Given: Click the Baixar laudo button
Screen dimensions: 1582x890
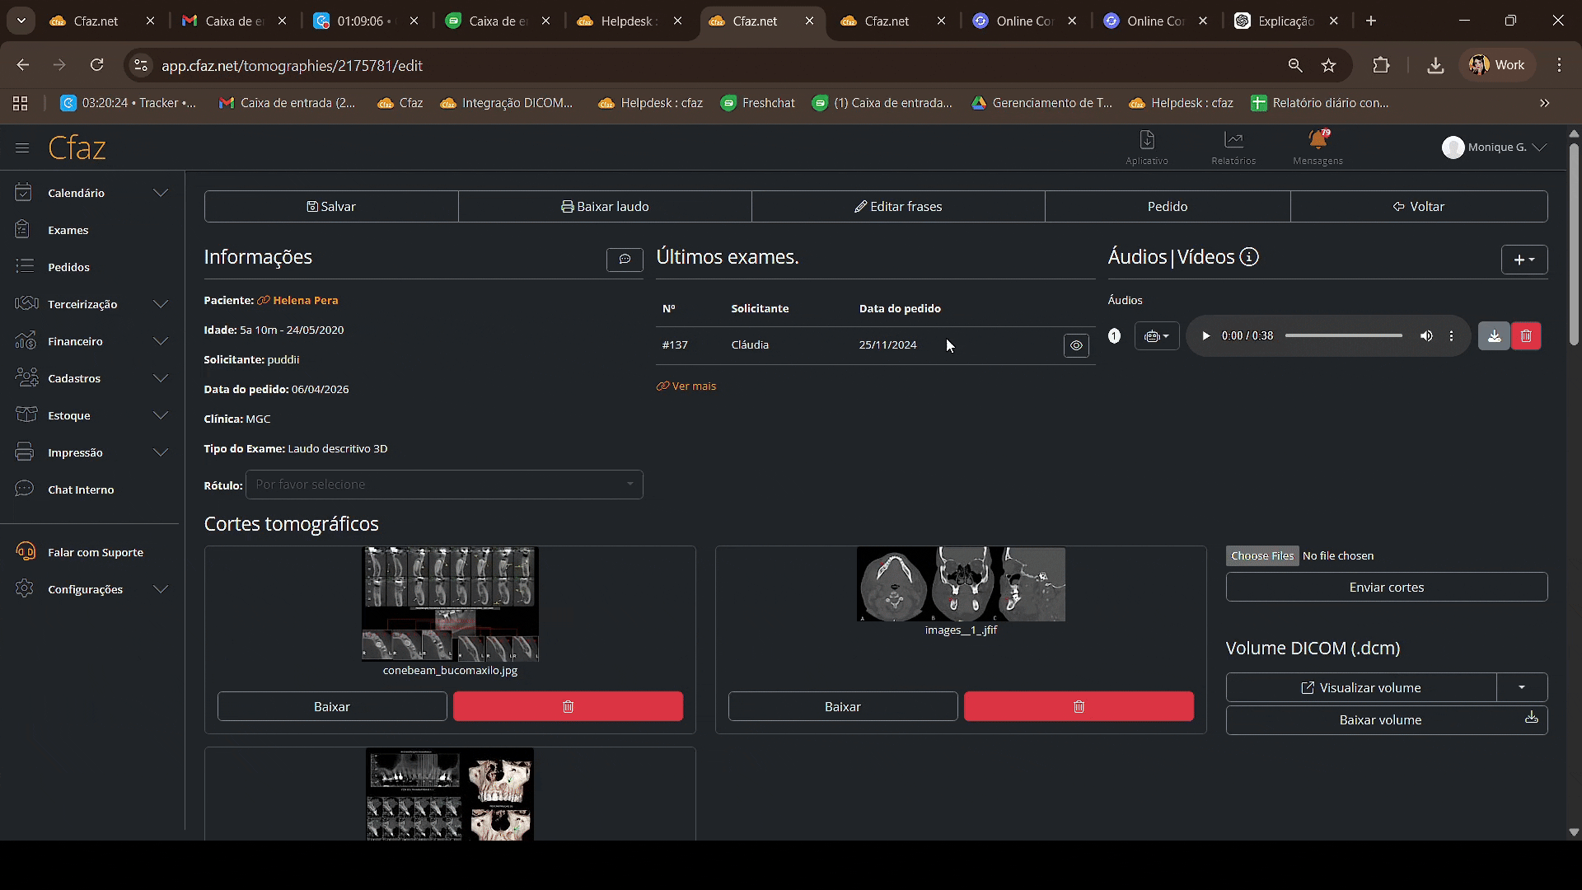Looking at the screenshot, I should (x=605, y=207).
